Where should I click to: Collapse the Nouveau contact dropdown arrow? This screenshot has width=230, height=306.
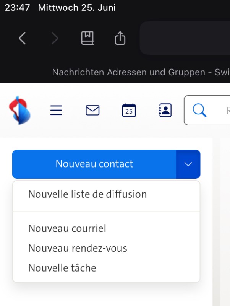click(x=188, y=164)
